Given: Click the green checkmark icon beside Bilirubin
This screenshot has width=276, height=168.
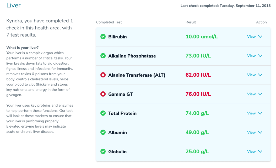Looking at the screenshot, I should pos(103,37).
